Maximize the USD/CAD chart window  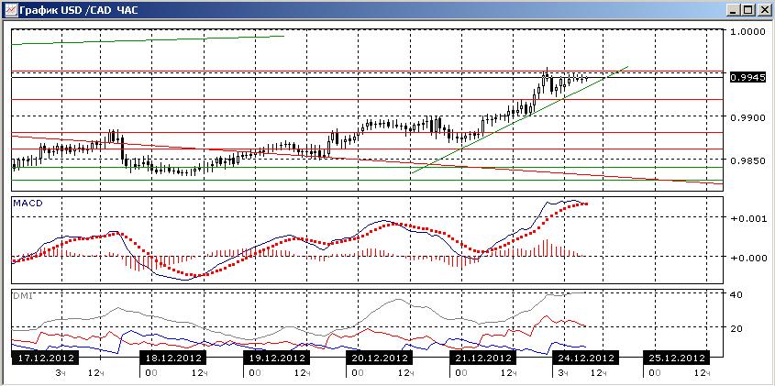pyautogui.click(x=747, y=10)
